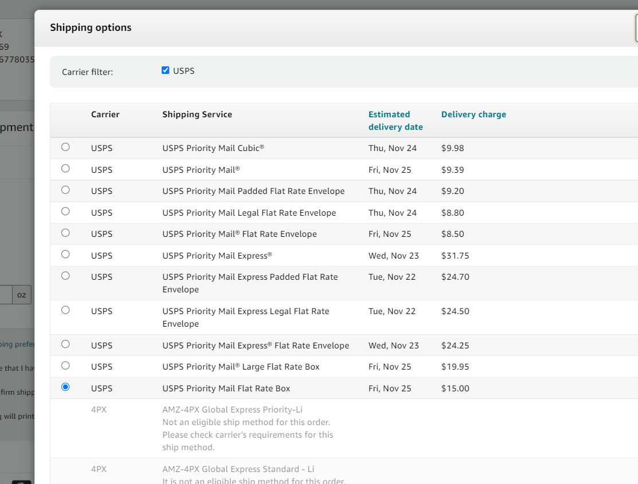Click the Carrier column header
Viewport: 638px width, 484px height.
click(105, 114)
